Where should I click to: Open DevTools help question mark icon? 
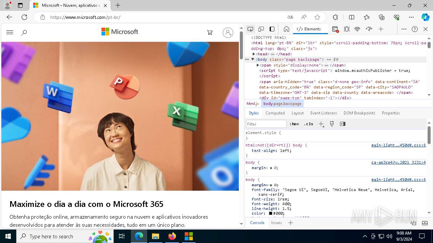[415, 29]
